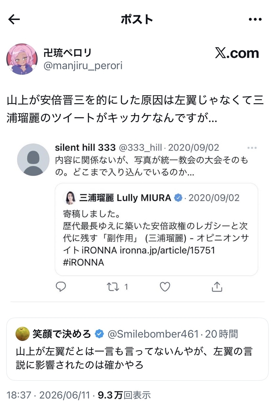Viewport: 275px width, 406px height.
Task: Open the @manjiru_perori handle
Action: click(x=83, y=65)
